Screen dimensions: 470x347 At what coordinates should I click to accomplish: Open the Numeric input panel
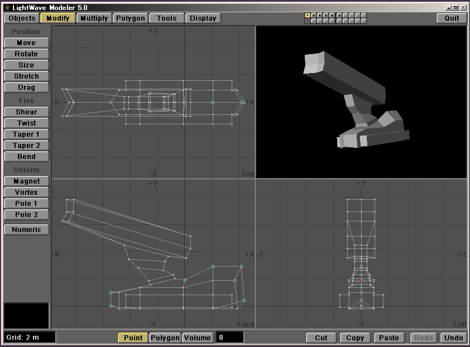point(26,229)
